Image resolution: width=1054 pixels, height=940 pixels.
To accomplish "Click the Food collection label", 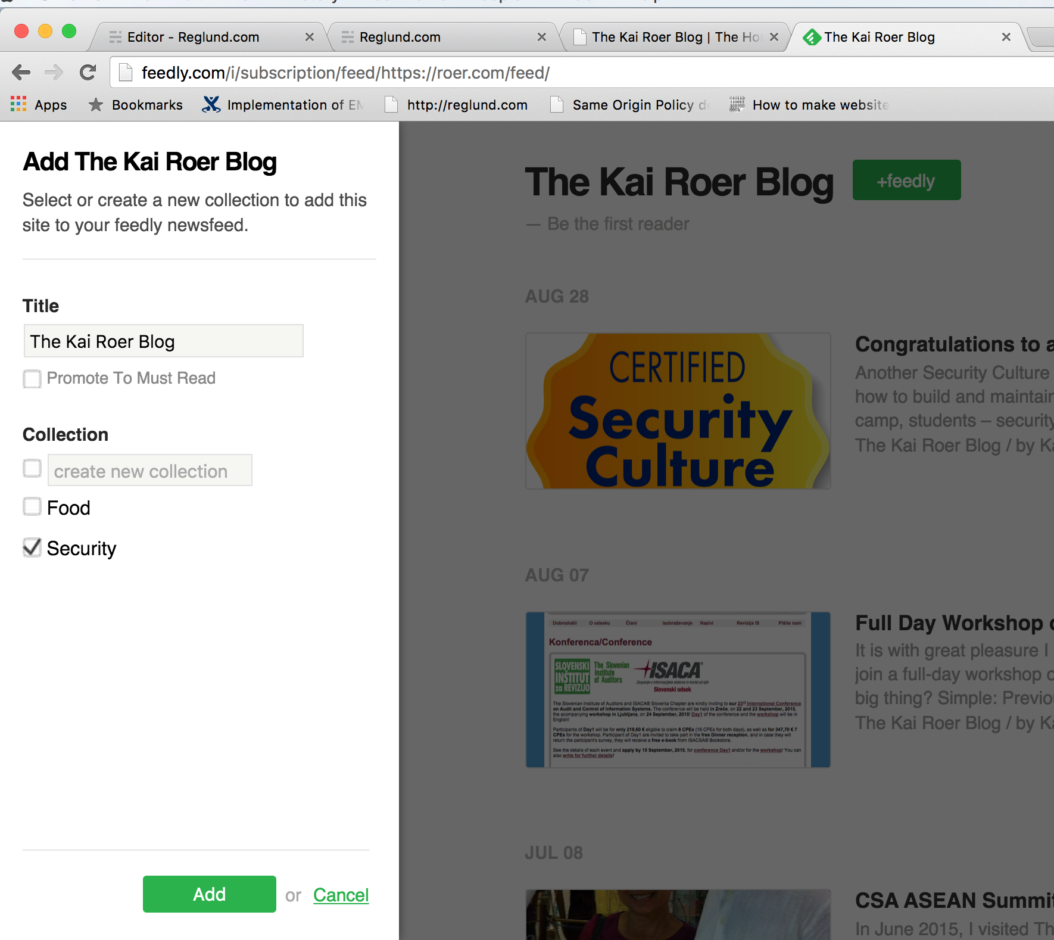I will [x=68, y=508].
